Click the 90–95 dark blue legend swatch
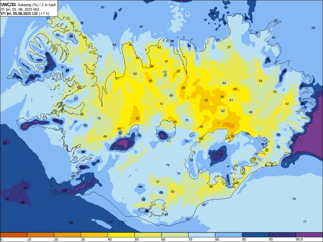This screenshot has width=323, height=242. coord(255,235)
